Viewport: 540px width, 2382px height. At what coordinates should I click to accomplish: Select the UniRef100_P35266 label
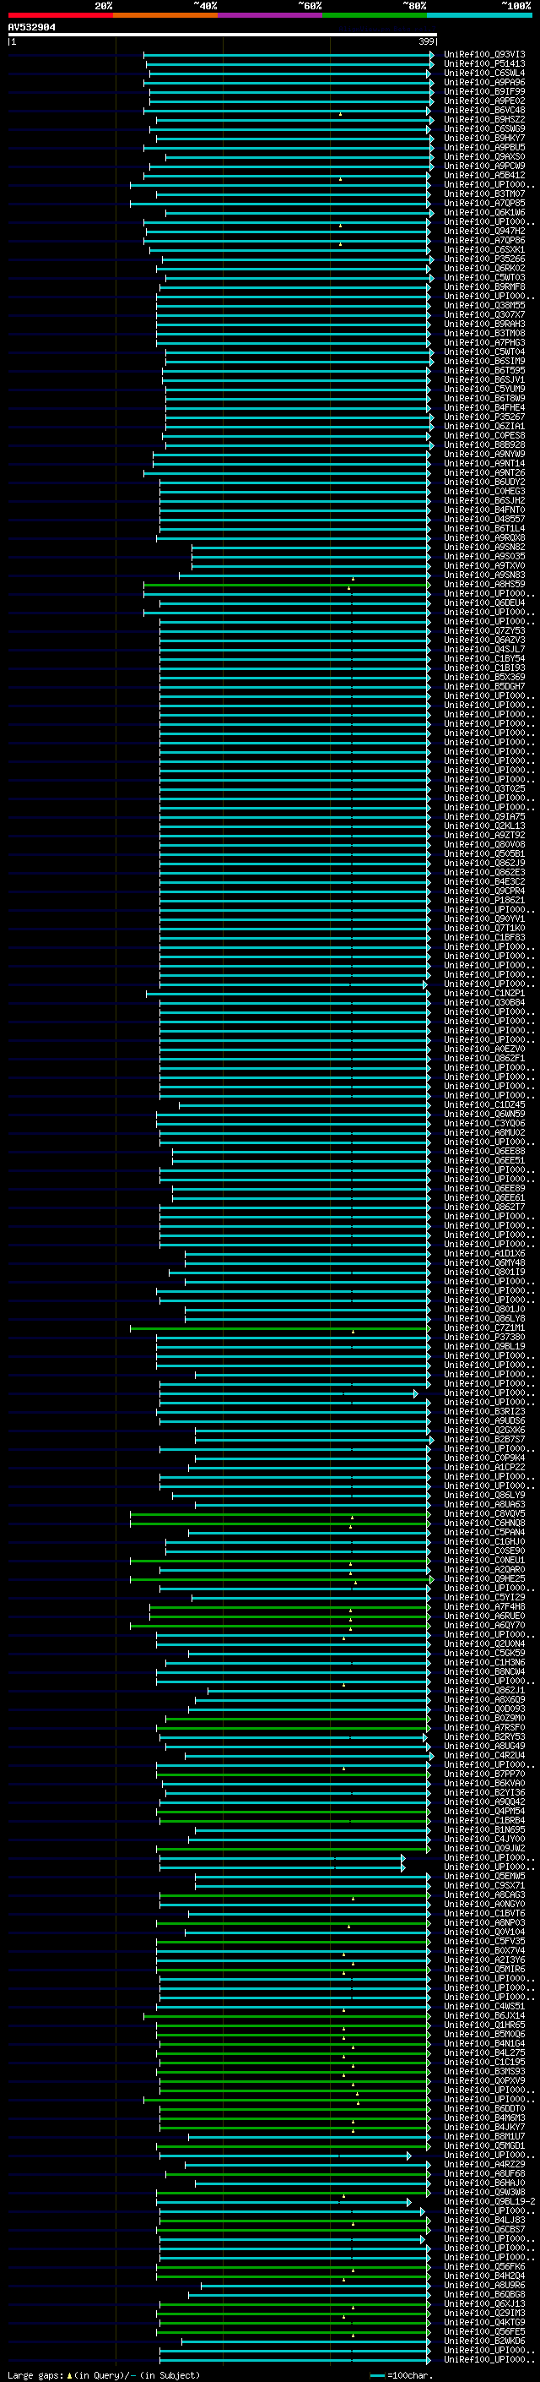click(483, 259)
